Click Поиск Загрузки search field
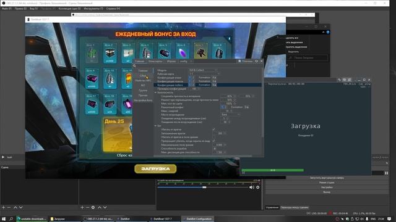This screenshot has width=396, height=222. [308, 57]
